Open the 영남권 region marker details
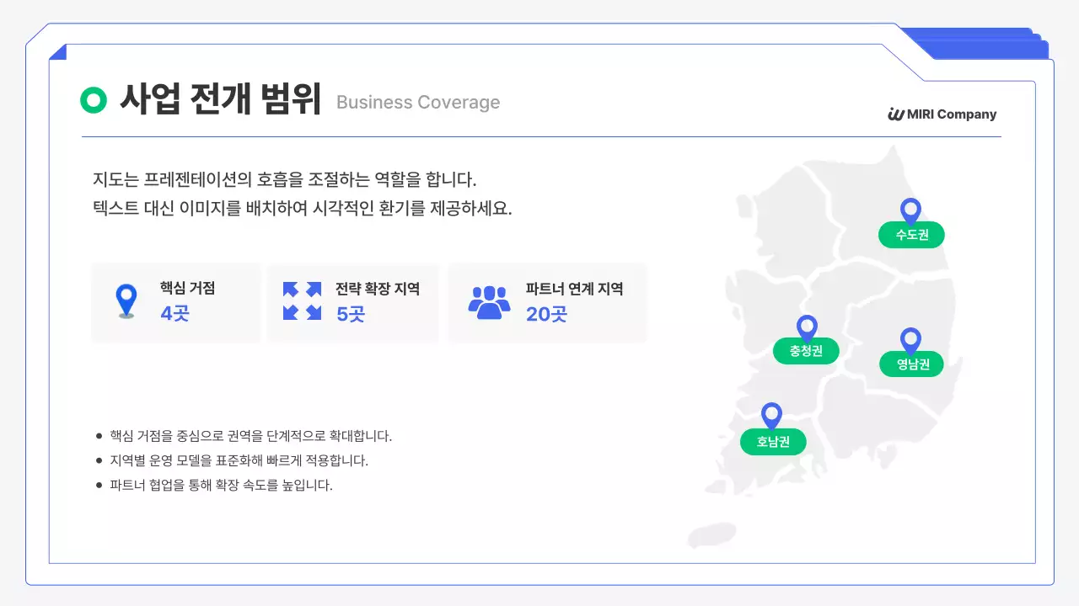 point(910,364)
